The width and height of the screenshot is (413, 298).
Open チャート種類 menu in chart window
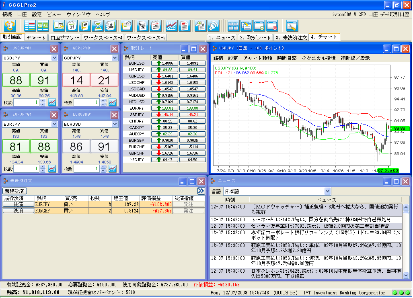pos(257,58)
